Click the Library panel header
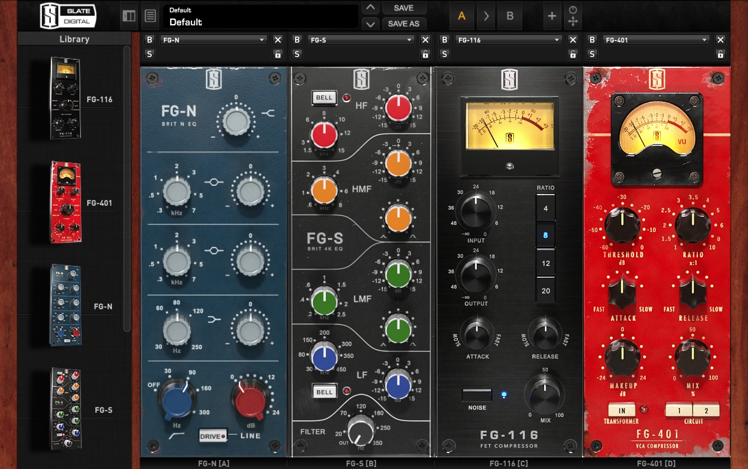The width and height of the screenshot is (748, 469). [74, 39]
